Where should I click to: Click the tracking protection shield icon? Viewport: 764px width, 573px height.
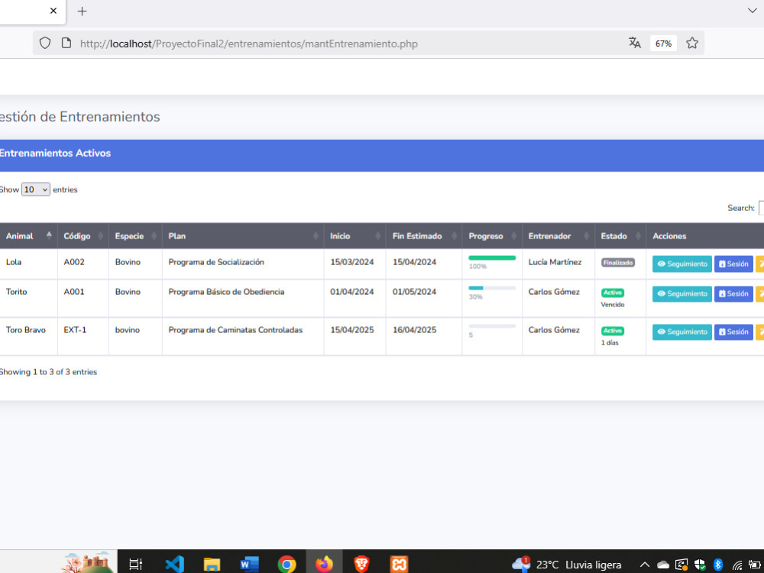click(x=45, y=44)
